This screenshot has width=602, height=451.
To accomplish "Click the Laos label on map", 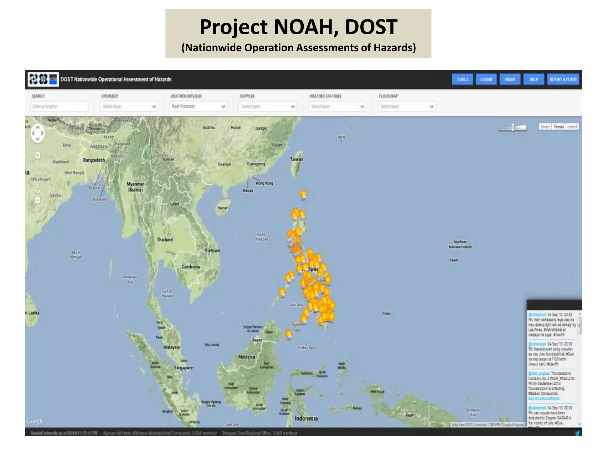I will pyautogui.click(x=175, y=203).
